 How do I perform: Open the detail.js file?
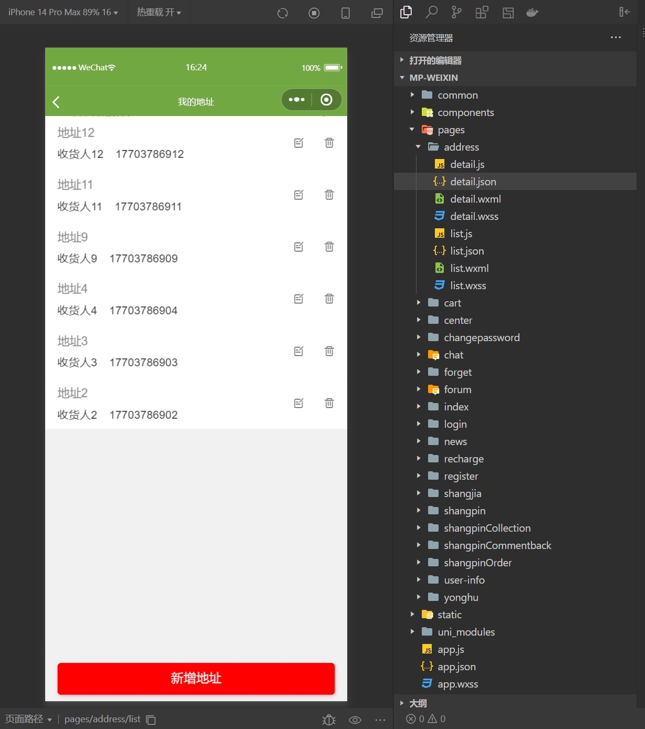515,164
